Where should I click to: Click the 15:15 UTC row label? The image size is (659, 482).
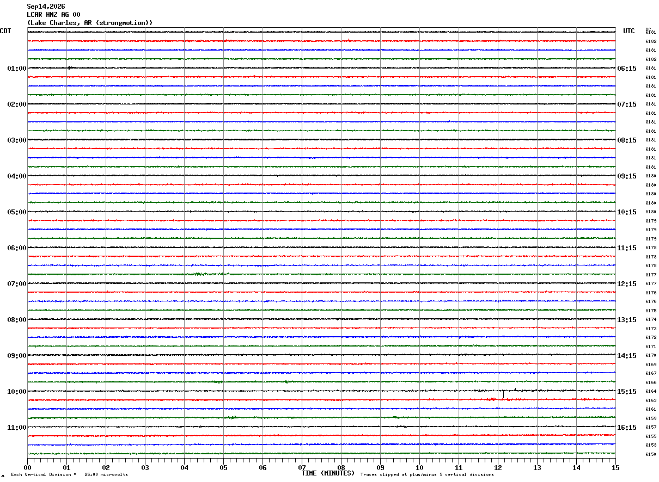pyautogui.click(x=627, y=392)
